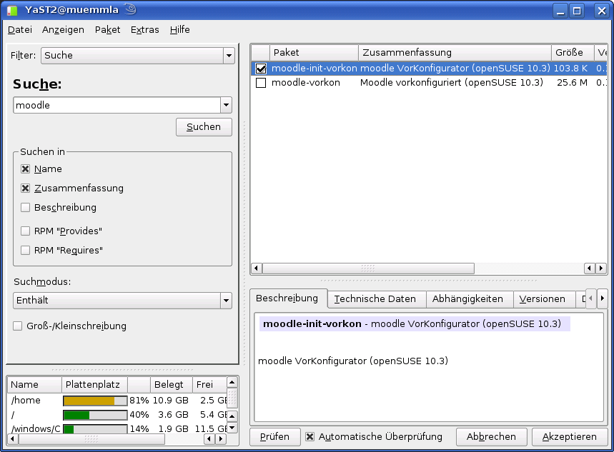
Task: Enable the Beschreibung search option
Action: 26,207
